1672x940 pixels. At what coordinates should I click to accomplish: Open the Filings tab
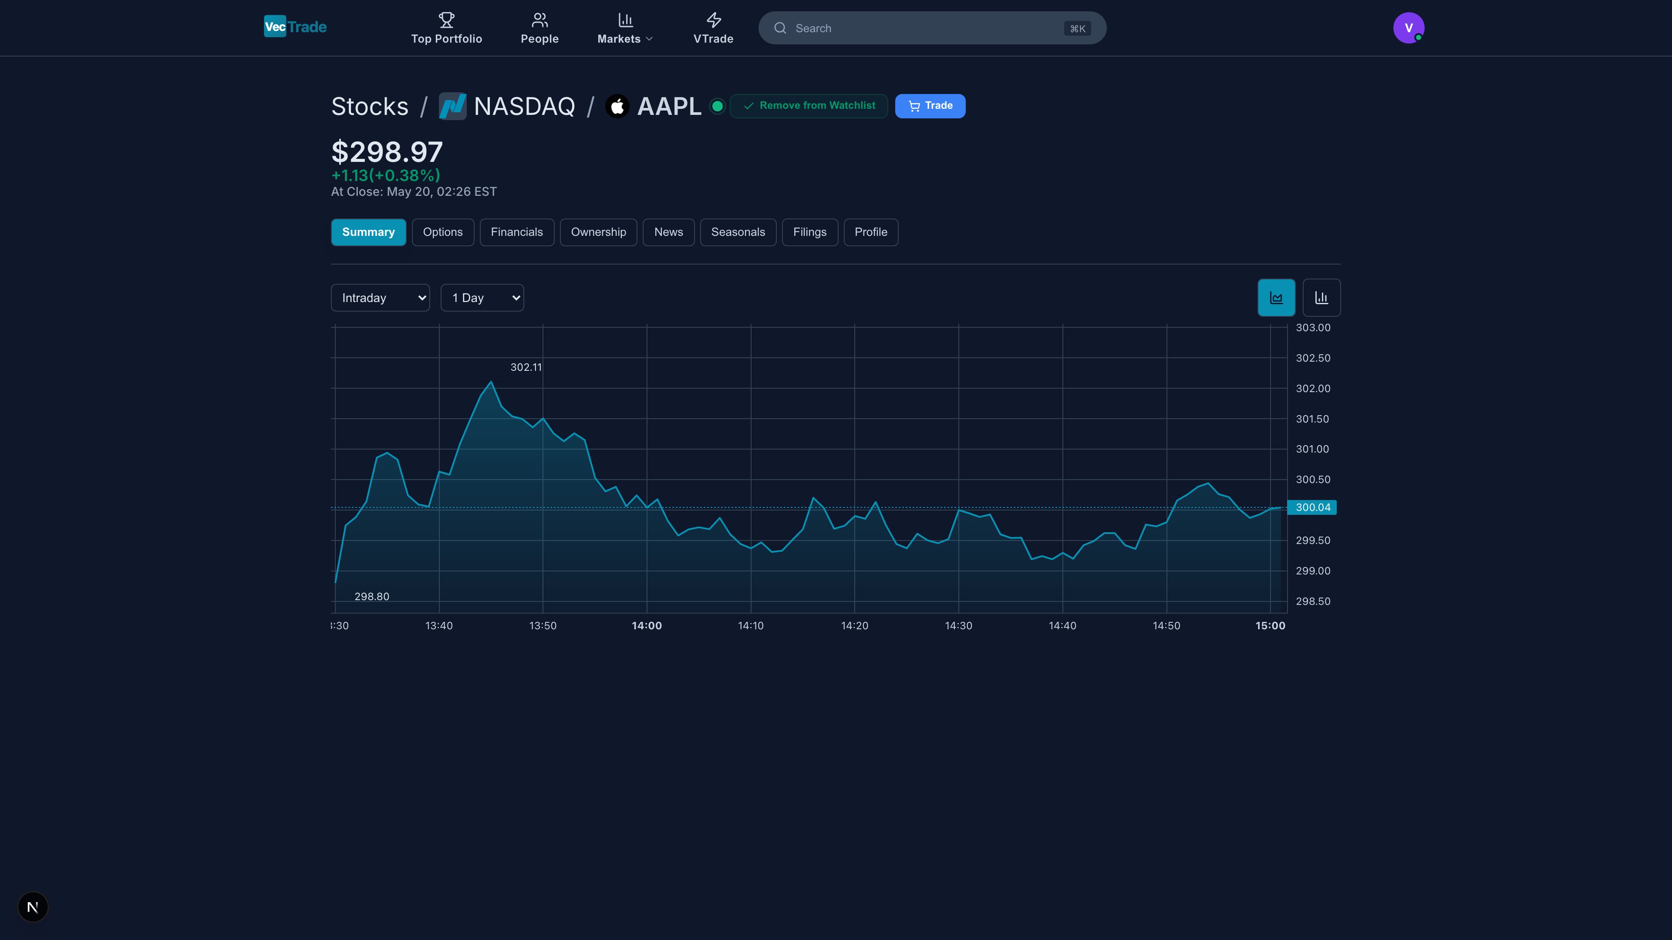(x=810, y=232)
